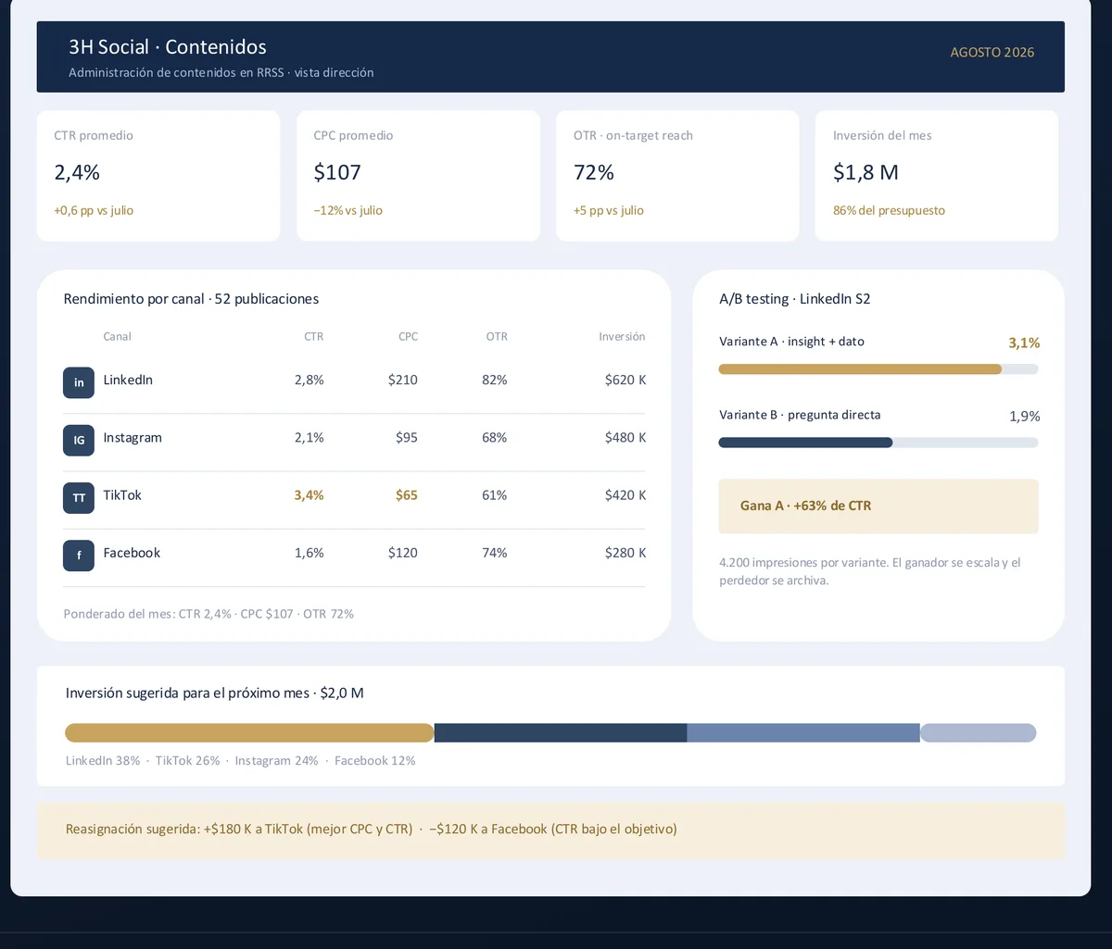The width and height of the screenshot is (1112, 949).
Task: Select the Facebook "f" channel icon
Action: (79, 555)
